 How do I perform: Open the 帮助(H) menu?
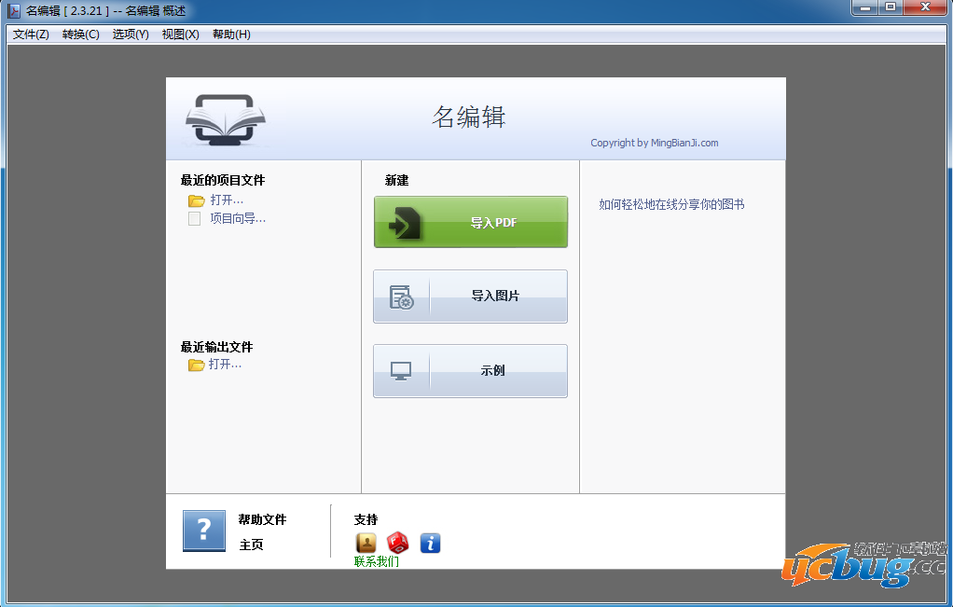click(231, 34)
